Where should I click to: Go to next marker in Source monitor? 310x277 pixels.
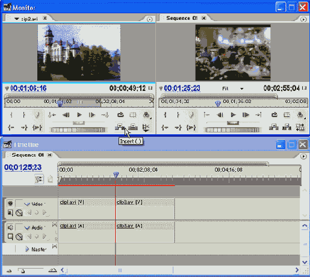click(x=105, y=115)
